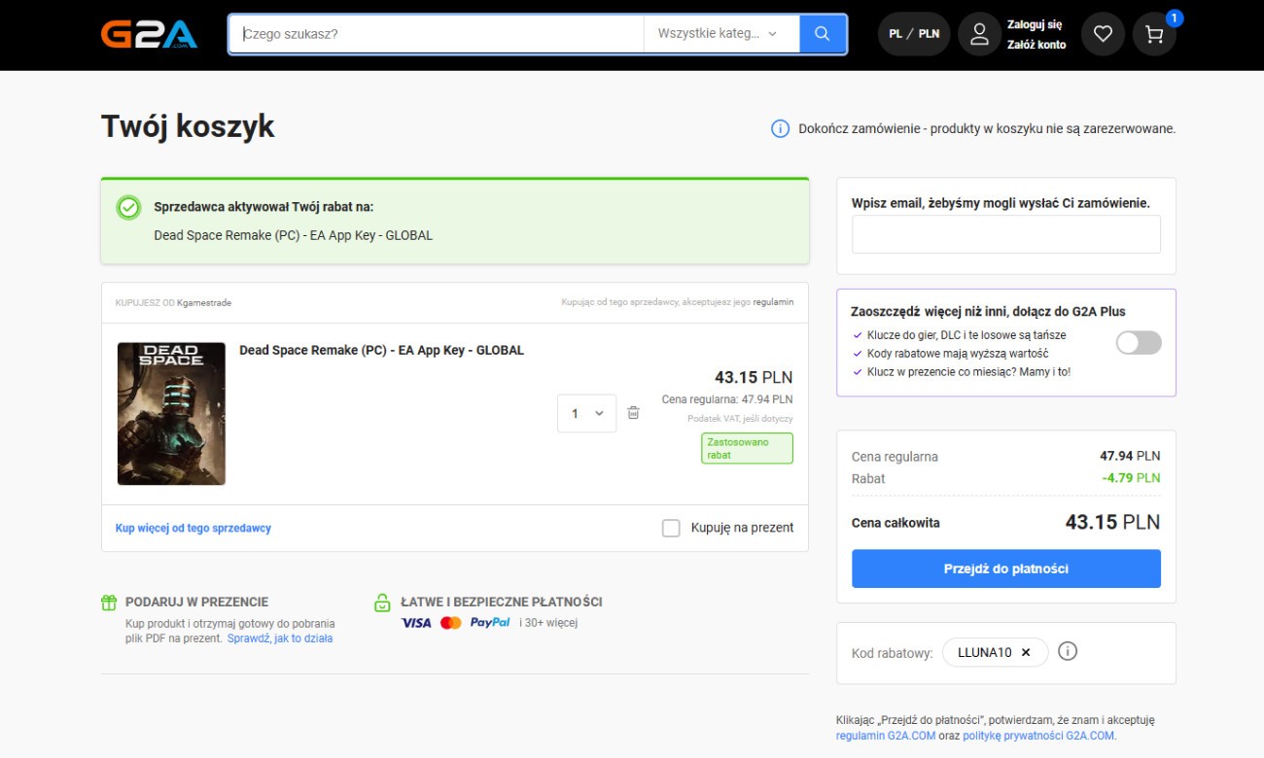This screenshot has height=758, width=1264.
Task: Open the wishlist heart icon
Action: (1103, 34)
